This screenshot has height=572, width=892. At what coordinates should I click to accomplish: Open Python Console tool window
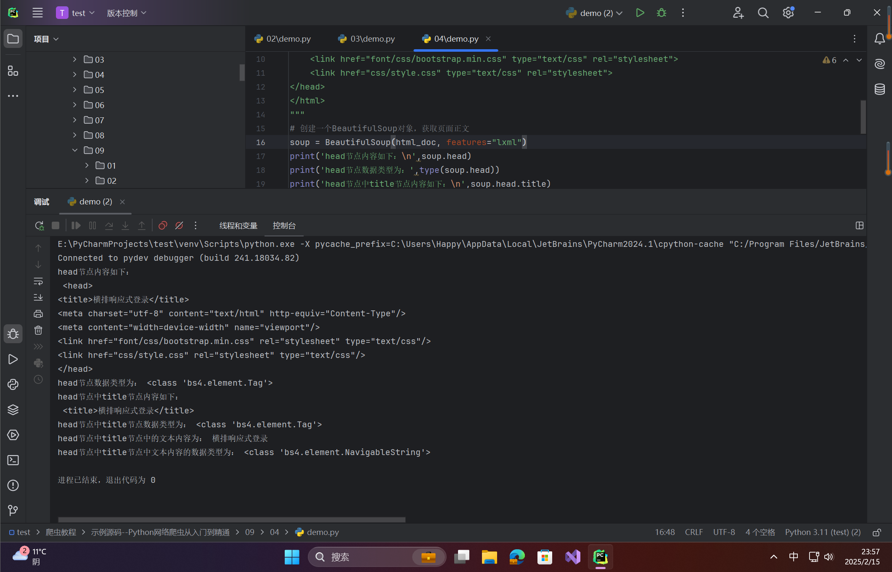click(x=13, y=384)
